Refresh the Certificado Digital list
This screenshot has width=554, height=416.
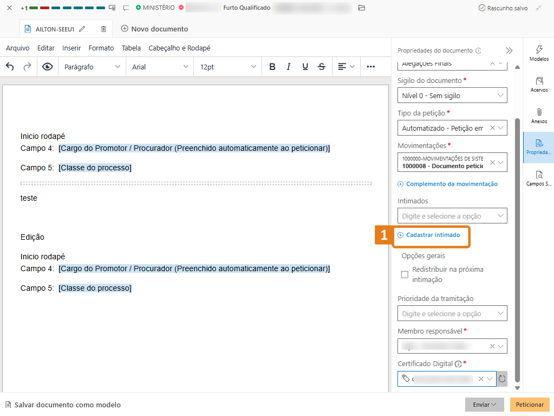point(502,379)
